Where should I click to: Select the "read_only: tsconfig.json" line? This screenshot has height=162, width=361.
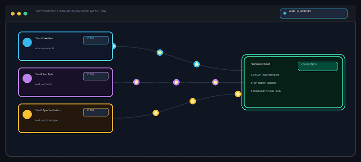click(x=47, y=120)
